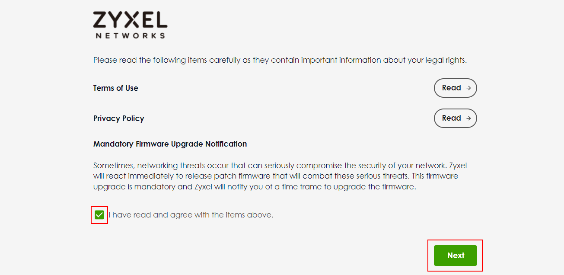
Task: Click the 'I have read and agree' label
Action: click(191, 215)
